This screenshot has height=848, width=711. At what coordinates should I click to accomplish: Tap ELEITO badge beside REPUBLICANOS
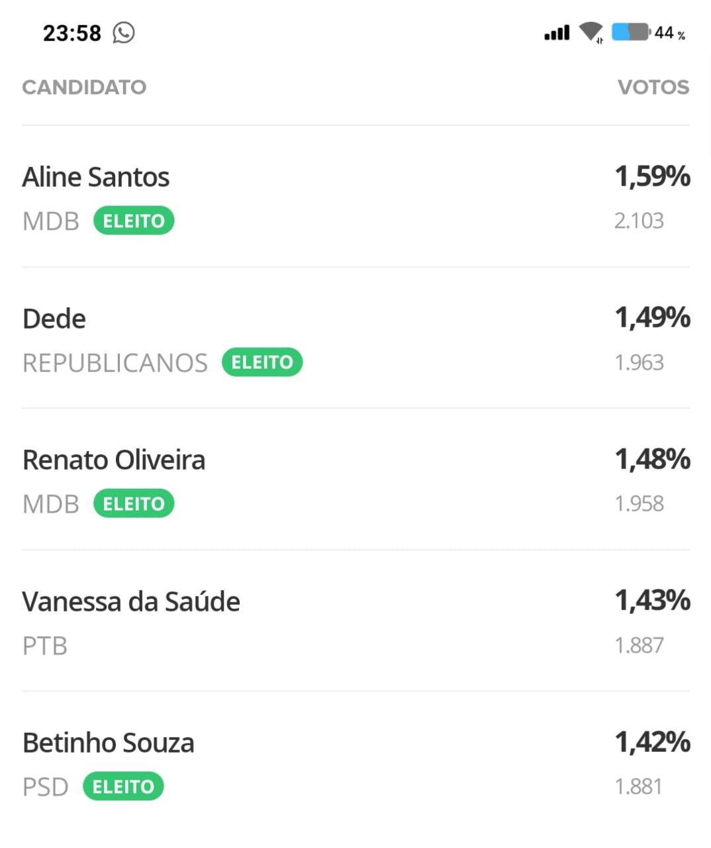[262, 362]
